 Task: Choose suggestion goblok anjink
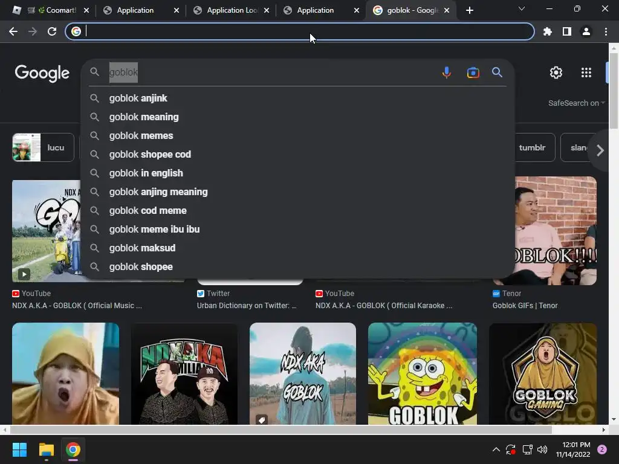pyautogui.click(x=297, y=98)
